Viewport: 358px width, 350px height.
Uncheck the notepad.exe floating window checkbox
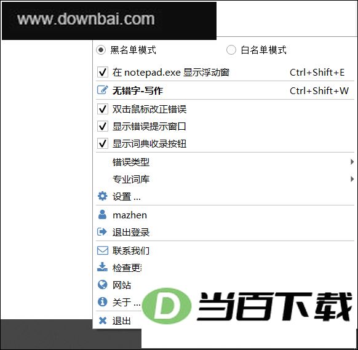click(103, 72)
